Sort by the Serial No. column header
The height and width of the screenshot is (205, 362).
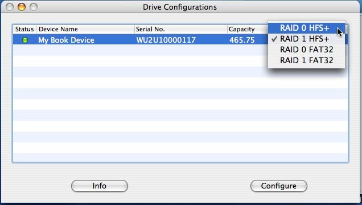(180, 29)
